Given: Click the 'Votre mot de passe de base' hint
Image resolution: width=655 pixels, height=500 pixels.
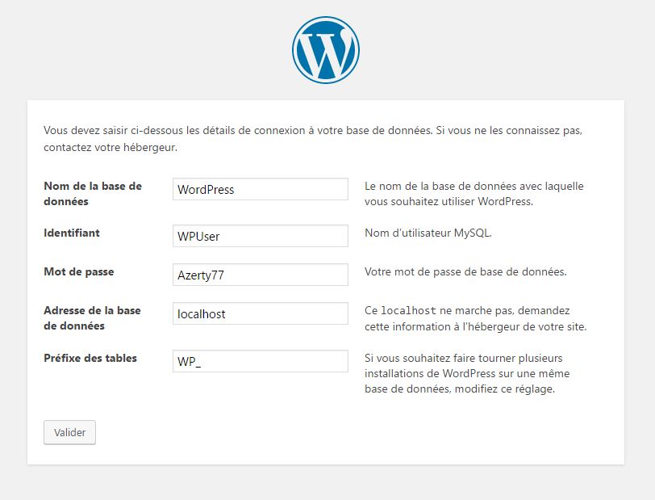Looking at the screenshot, I should (465, 271).
